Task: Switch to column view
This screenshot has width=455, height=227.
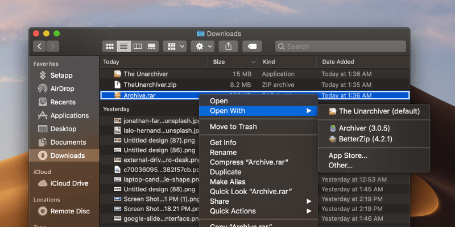Action: (x=138, y=47)
